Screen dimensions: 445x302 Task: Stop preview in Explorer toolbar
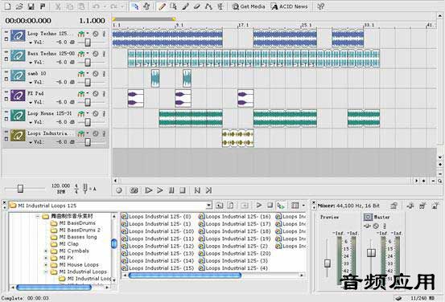point(270,205)
